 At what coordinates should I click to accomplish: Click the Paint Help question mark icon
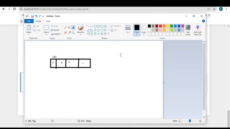point(203,21)
